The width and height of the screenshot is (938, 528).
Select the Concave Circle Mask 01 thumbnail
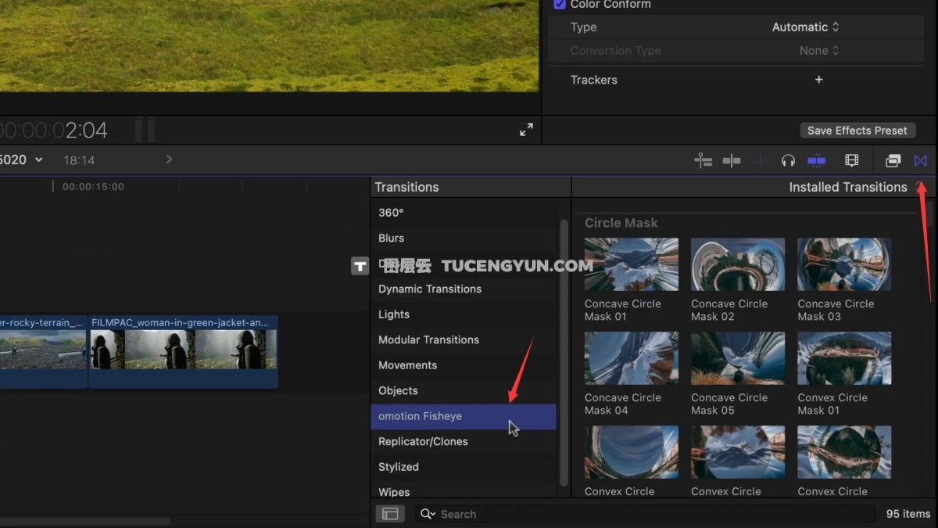632,264
